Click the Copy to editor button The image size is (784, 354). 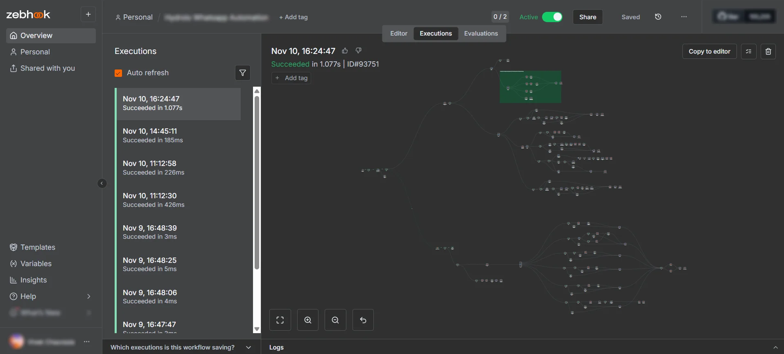[709, 52]
